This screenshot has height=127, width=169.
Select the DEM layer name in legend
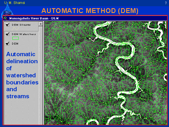(15, 44)
